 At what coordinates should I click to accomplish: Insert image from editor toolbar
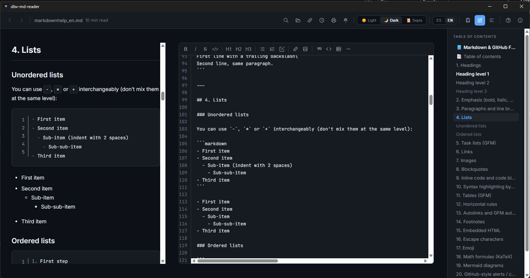tap(305, 49)
